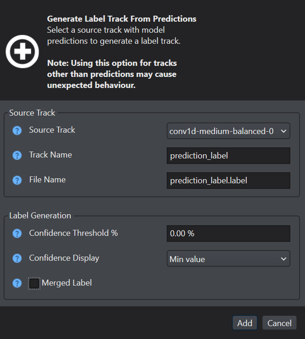This screenshot has height=339, width=305.
Task: Open the conv1d-medium-balanced-0 source track dropdown
Action: click(x=228, y=131)
